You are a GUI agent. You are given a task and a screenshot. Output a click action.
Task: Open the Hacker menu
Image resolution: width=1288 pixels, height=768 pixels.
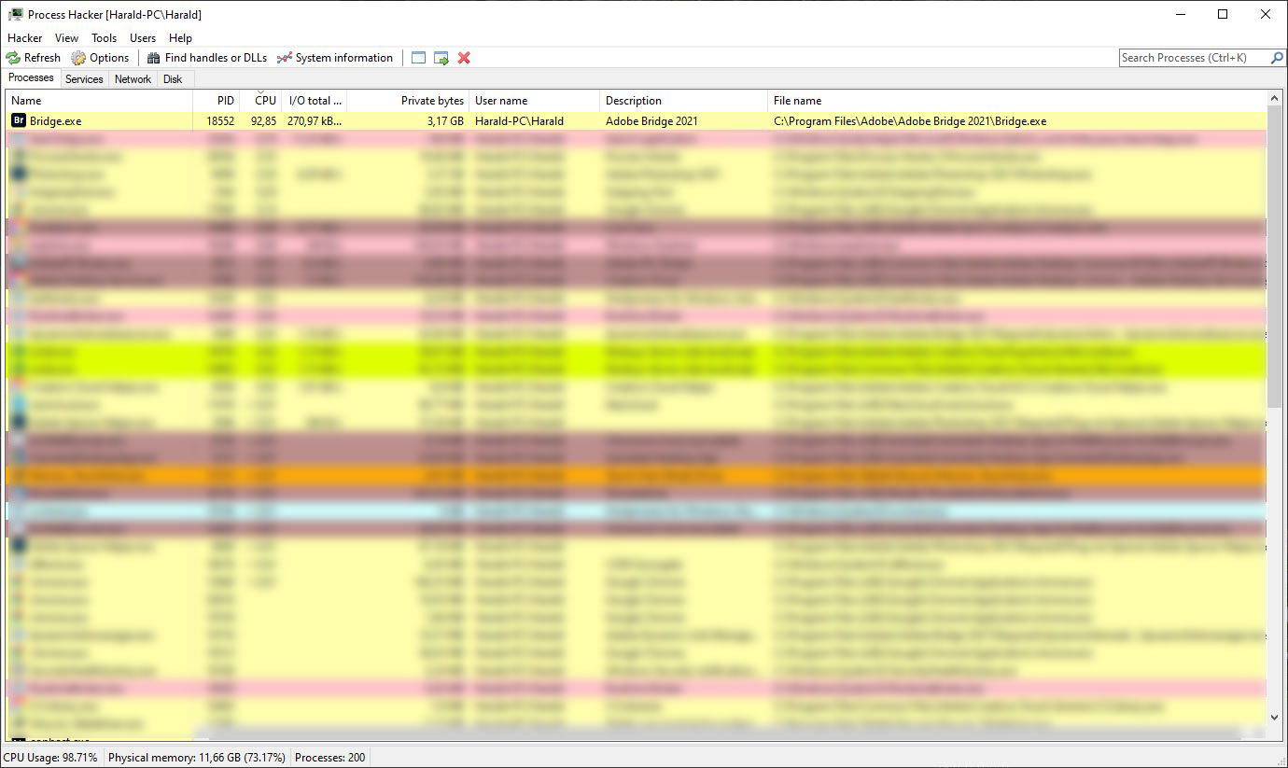point(25,38)
